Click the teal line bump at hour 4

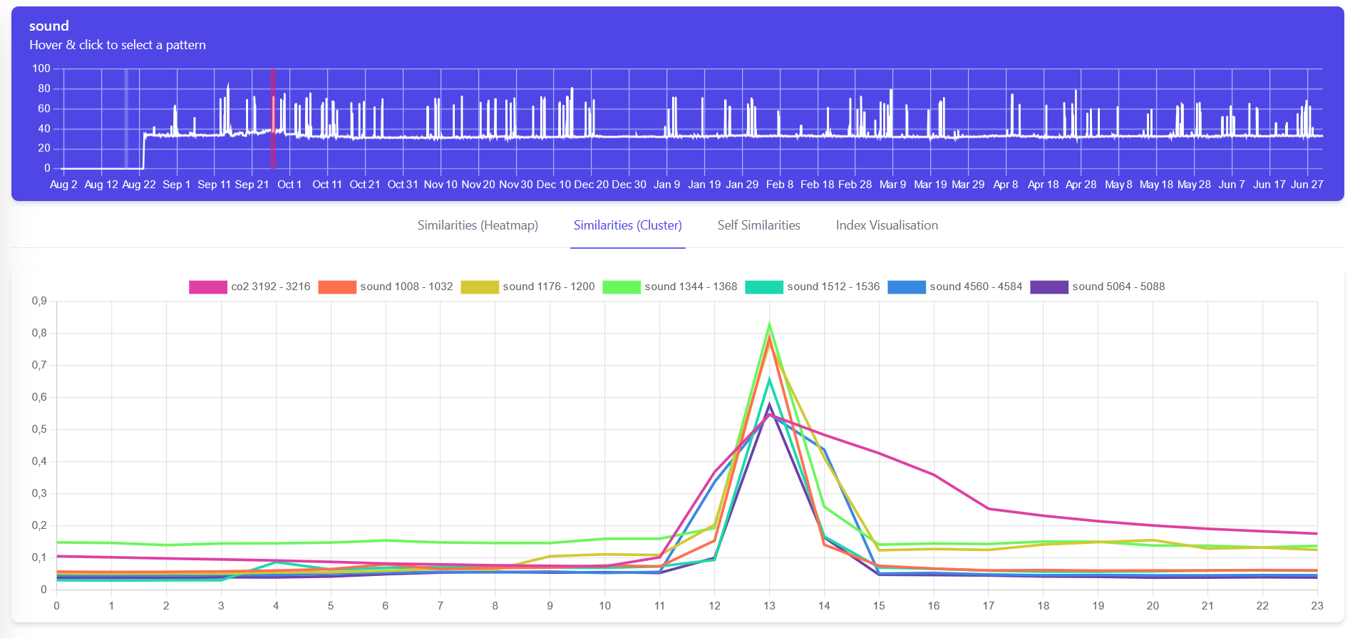tap(276, 562)
